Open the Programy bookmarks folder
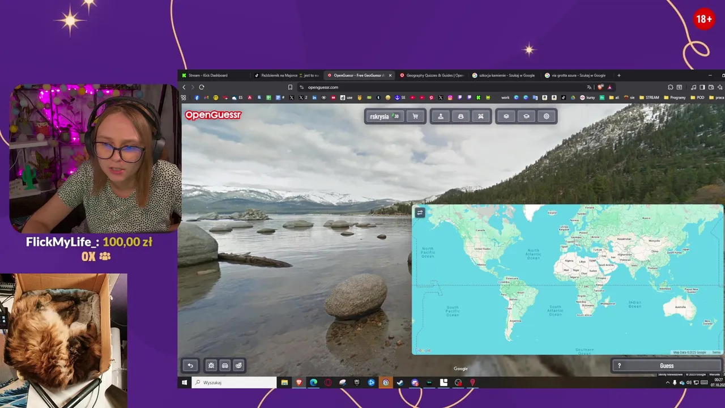The width and height of the screenshot is (725, 408). [674, 97]
